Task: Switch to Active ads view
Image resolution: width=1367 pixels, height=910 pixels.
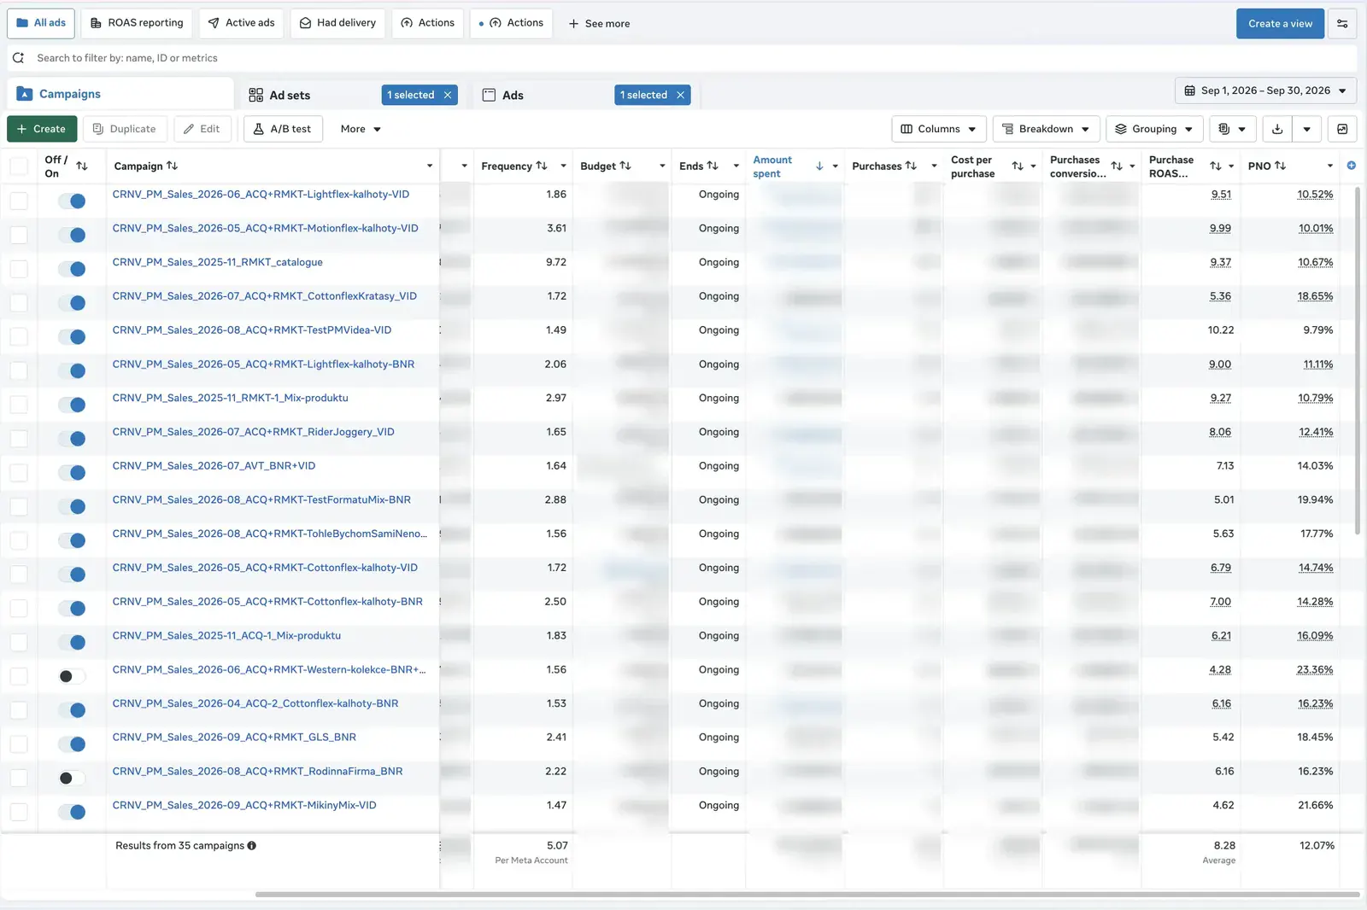Action: pos(242,23)
